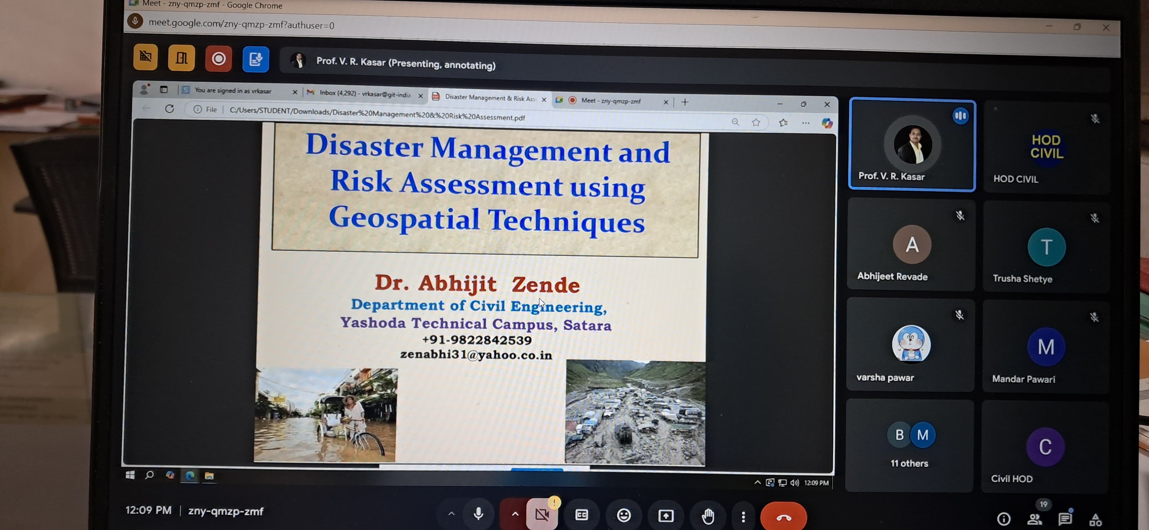This screenshot has width=1149, height=530.
Task: Open the tab actions menu icon
Action: (x=164, y=89)
